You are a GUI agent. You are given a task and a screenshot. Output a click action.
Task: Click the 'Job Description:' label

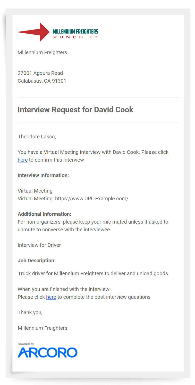(37, 261)
